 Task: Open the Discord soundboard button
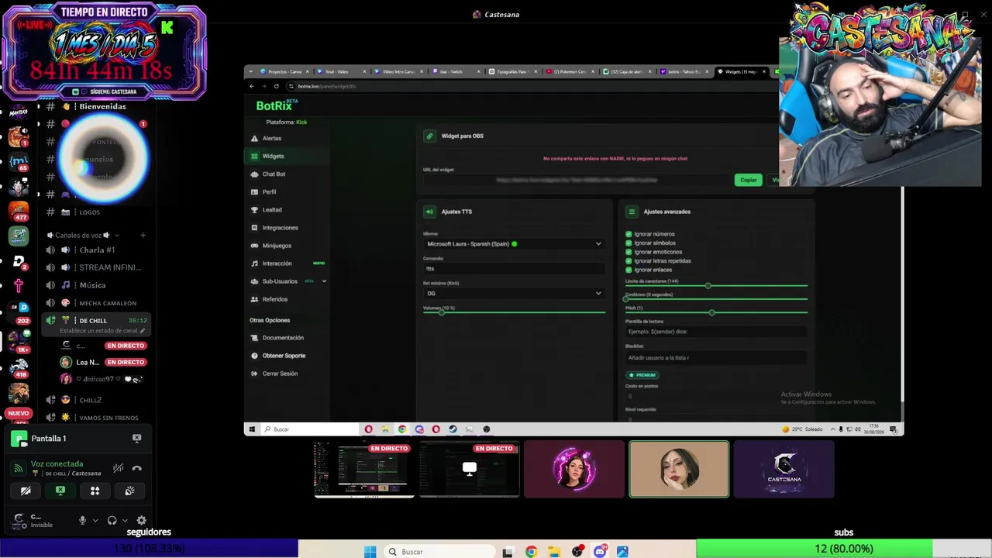[x=129, y=491]
